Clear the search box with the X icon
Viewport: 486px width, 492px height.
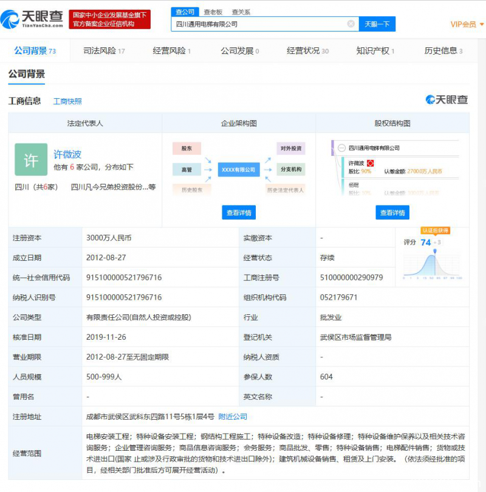point(351,24)
